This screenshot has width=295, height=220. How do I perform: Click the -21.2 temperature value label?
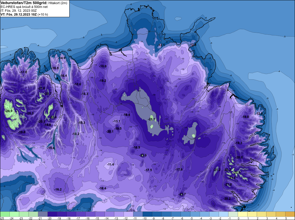click(217, 170)
